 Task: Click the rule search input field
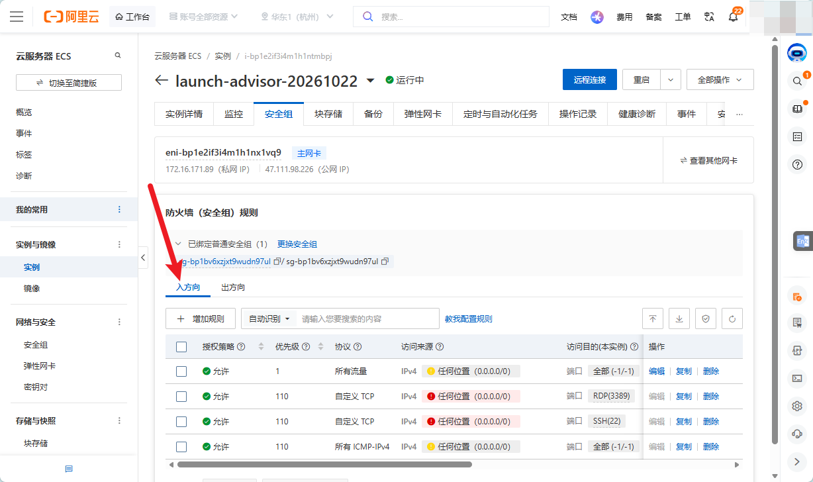coord(367,318)
